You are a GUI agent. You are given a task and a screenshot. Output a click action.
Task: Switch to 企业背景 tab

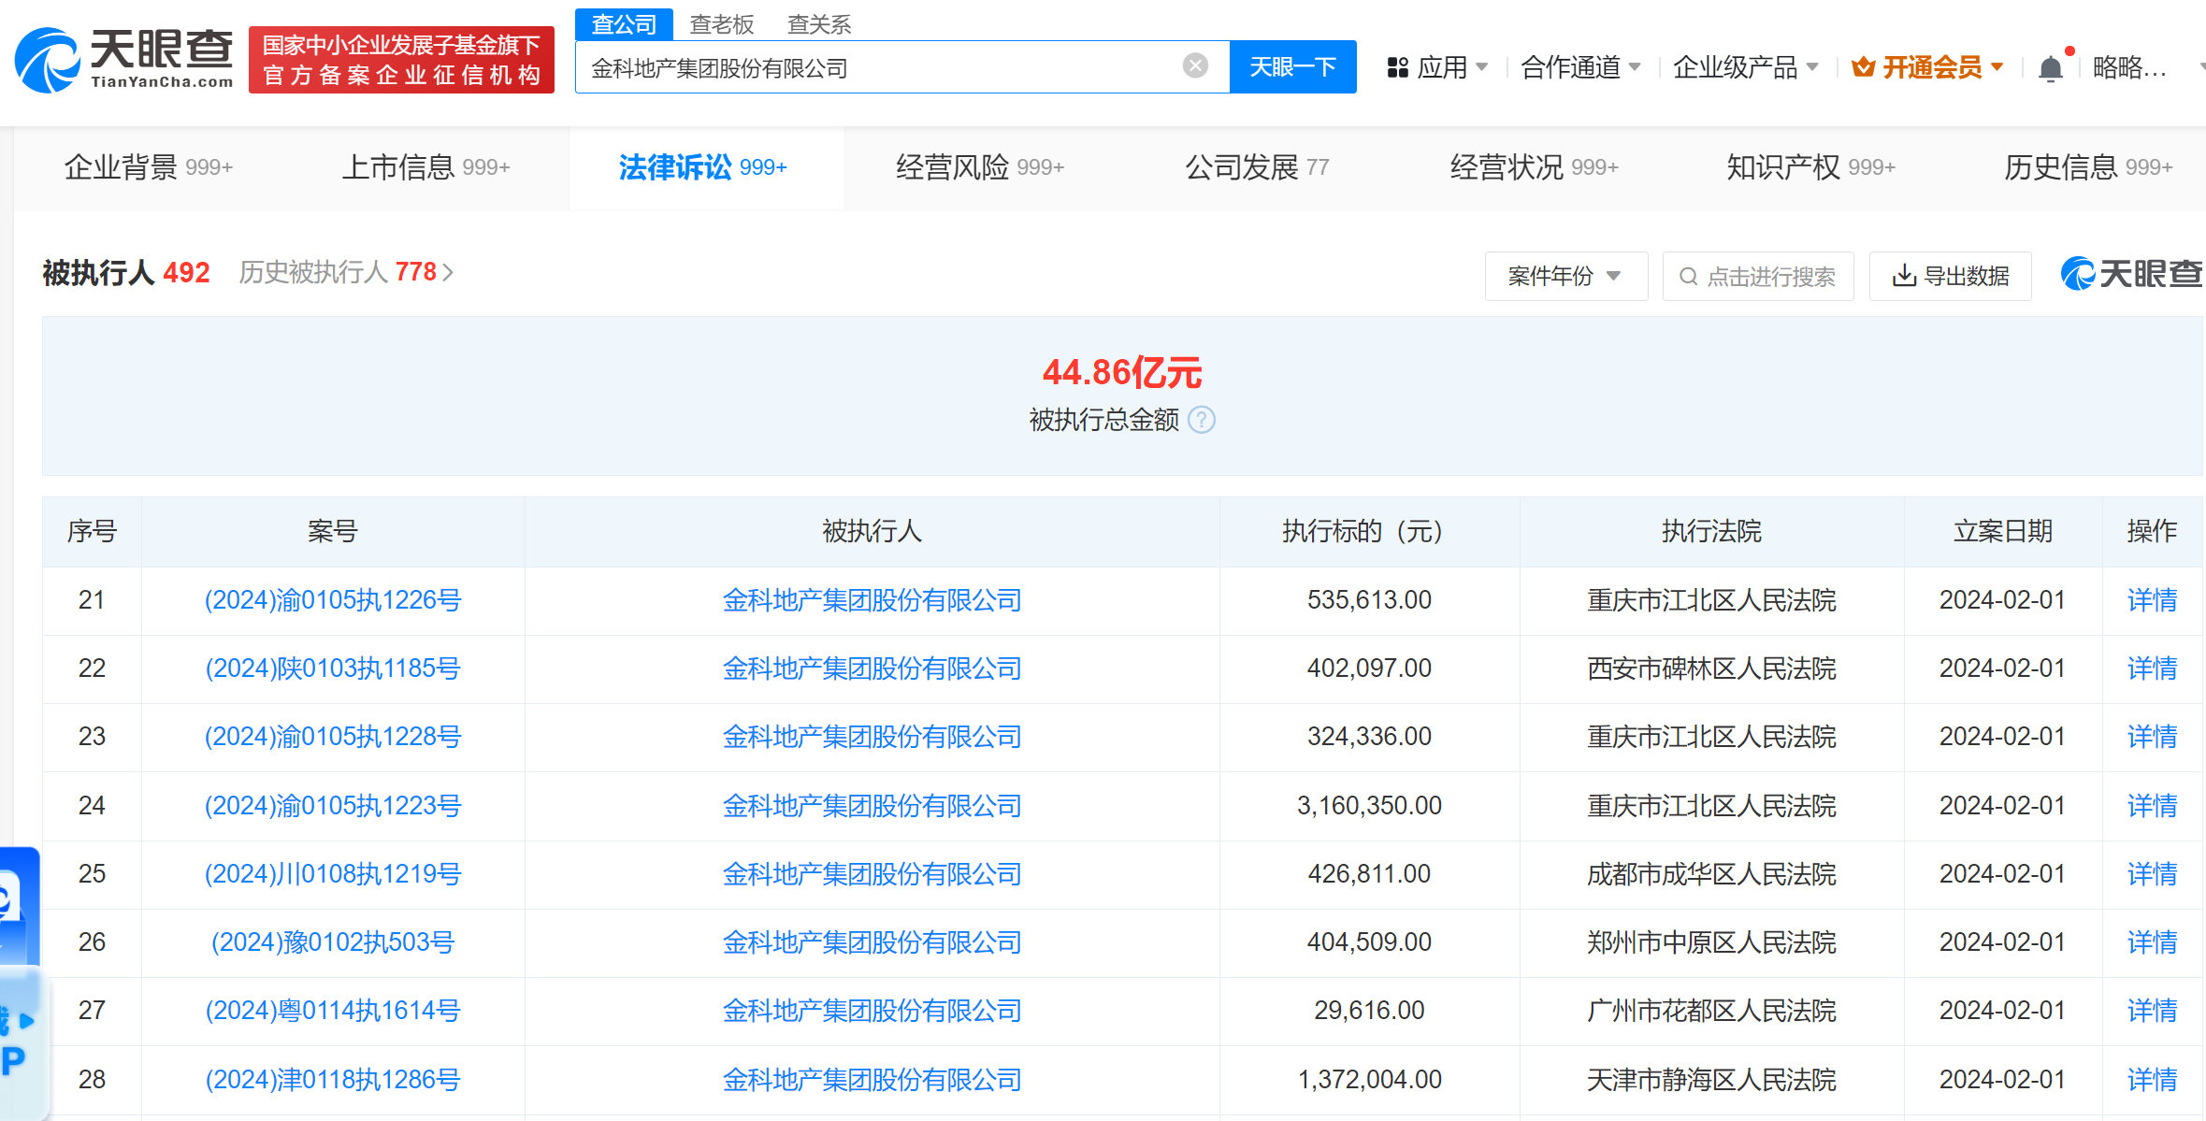pos(149,167)
